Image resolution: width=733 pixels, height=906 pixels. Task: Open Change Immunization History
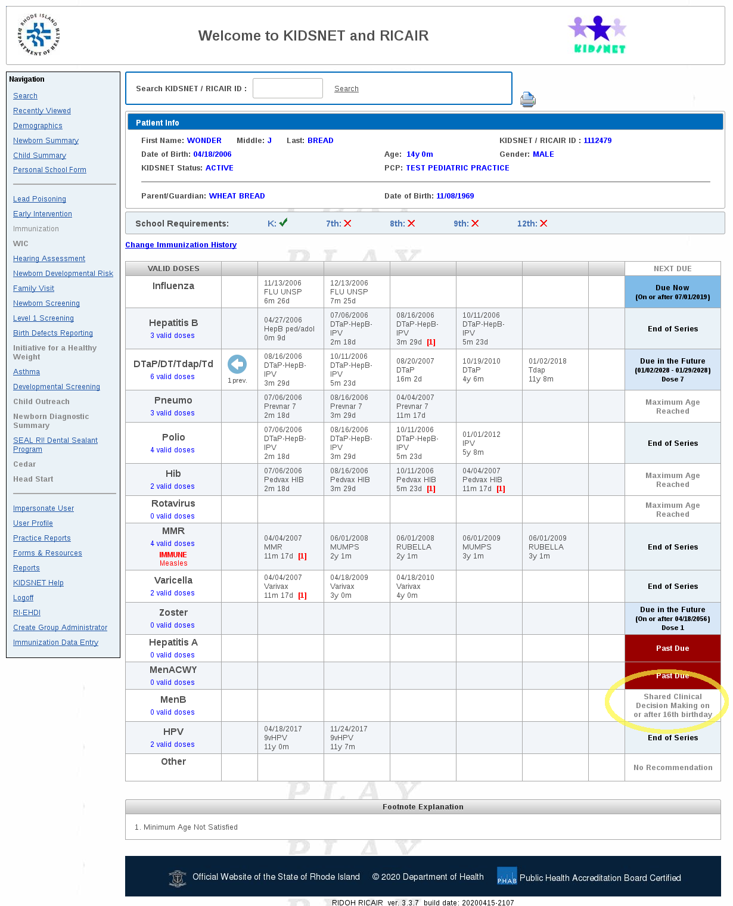(181, 245)
